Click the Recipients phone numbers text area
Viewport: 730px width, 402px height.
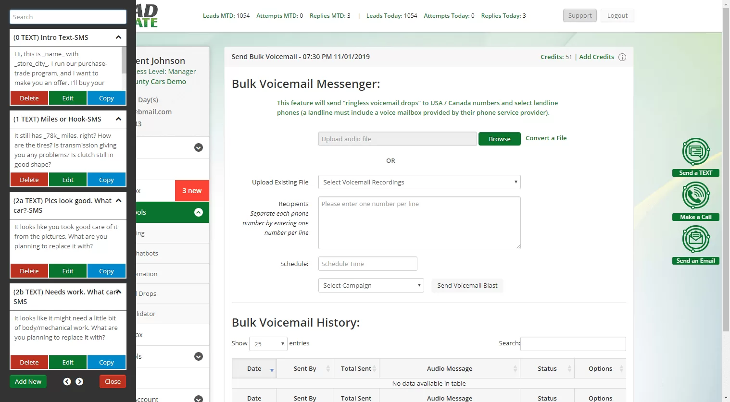click(419, 223)
